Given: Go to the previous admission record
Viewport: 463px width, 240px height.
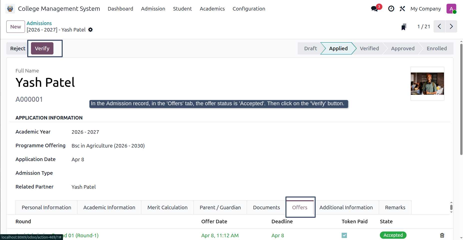Looking at the screenshot, I should click(439, 26).
